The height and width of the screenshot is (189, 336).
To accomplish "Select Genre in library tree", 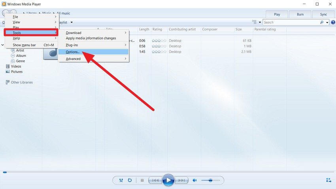I will pyautogui.click(x=20, y=61).
